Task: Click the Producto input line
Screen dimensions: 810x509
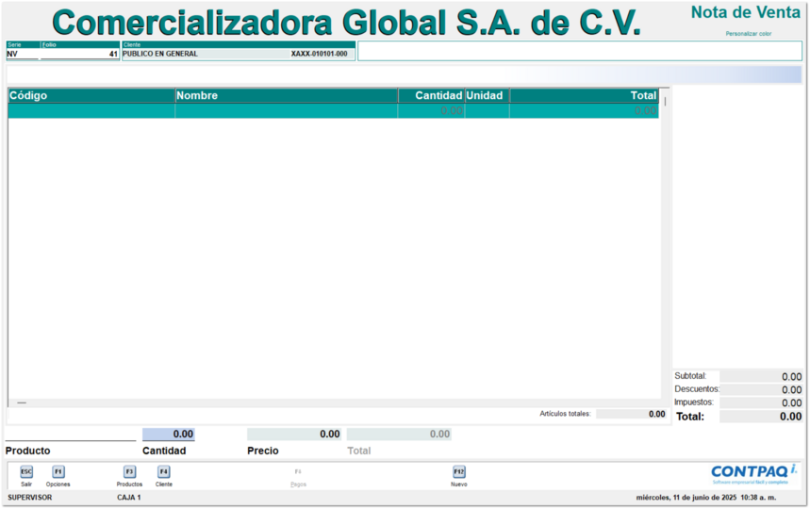Action: coord(71,435)
